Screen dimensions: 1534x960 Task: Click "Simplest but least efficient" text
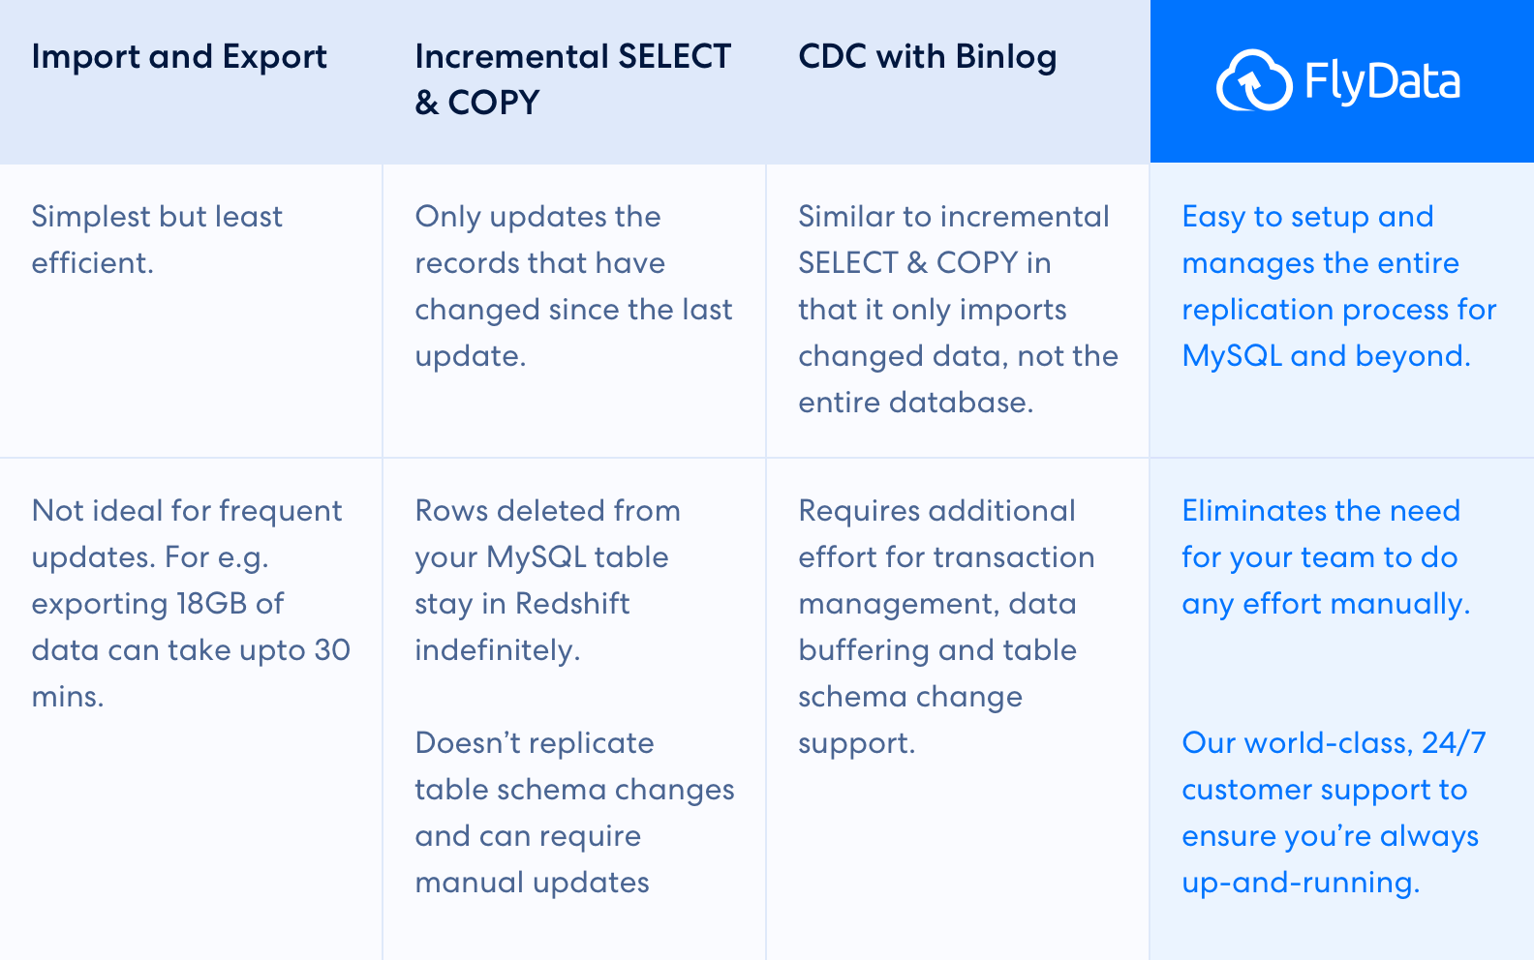(x=157, y=239)
